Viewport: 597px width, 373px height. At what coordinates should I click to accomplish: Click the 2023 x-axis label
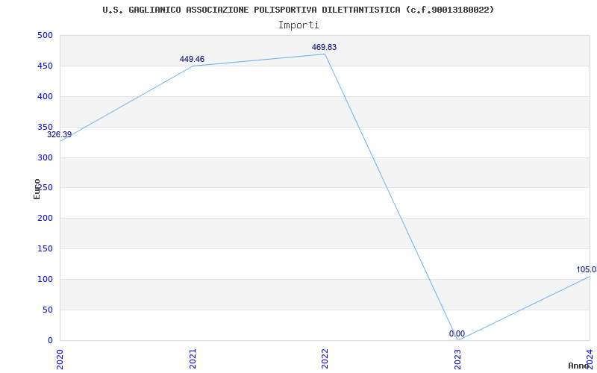tap(457, 359)
